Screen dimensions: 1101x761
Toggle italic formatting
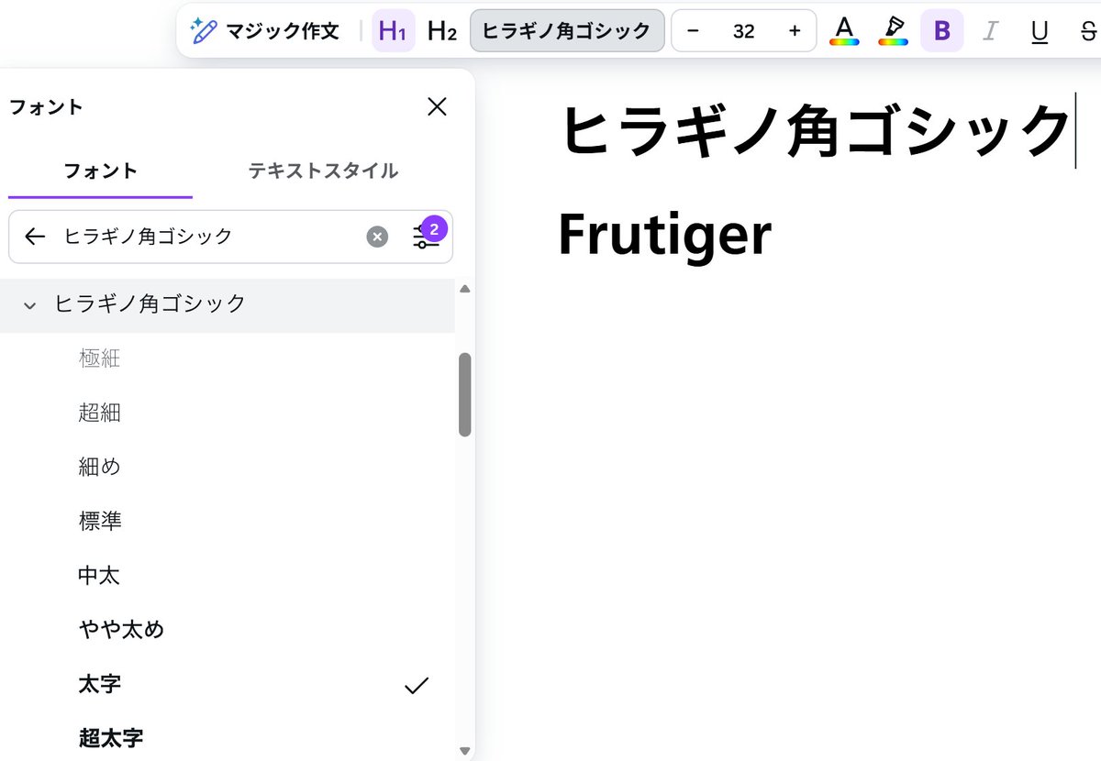(990, 31)
